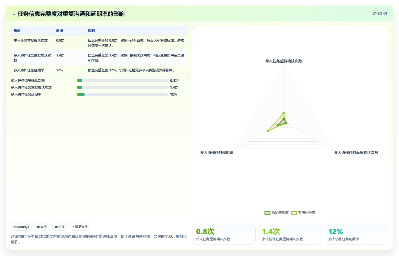The image size is (399, 256).
Task: Toggle the 原始复杂度 legend entry
Action: pos(277,213)
